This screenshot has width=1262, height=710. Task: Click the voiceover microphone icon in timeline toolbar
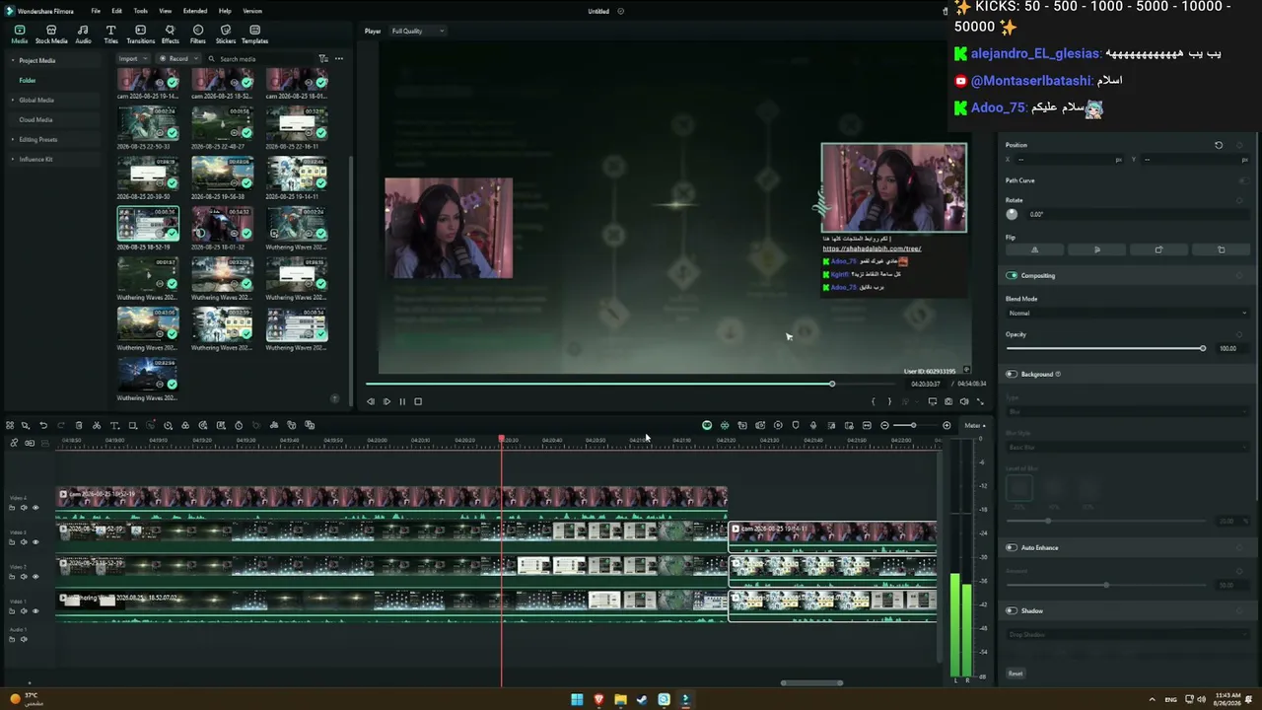(813, 426)
